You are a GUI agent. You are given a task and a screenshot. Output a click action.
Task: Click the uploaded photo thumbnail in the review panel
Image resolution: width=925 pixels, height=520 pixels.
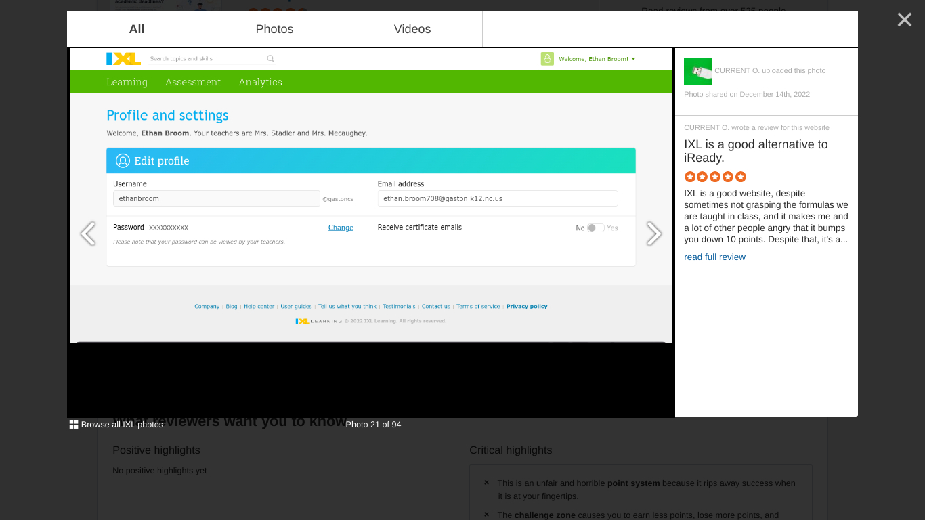tap(697, 71)
